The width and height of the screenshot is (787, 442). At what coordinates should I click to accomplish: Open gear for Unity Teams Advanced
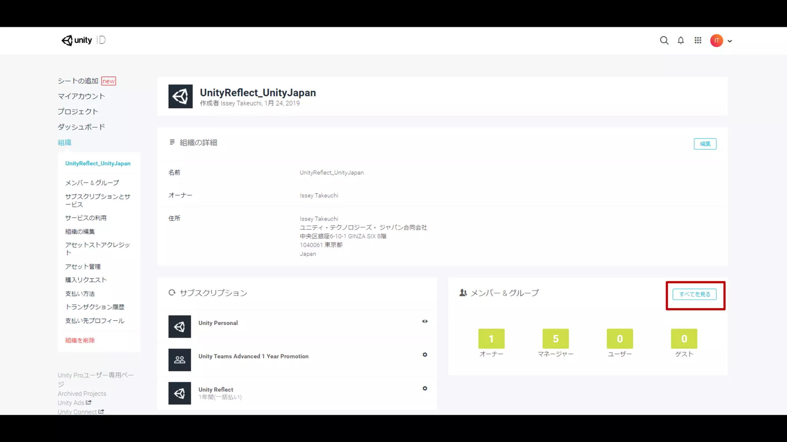425,355
